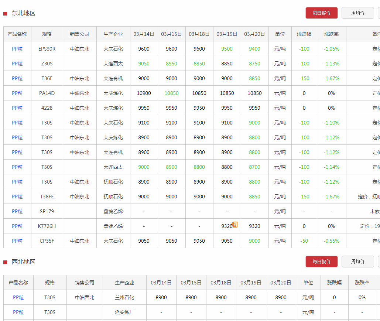Open PP粒 link in Z30S row
The image size is (380, 321).
17,64
